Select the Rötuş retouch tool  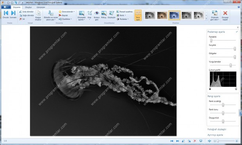pos(104,15)
